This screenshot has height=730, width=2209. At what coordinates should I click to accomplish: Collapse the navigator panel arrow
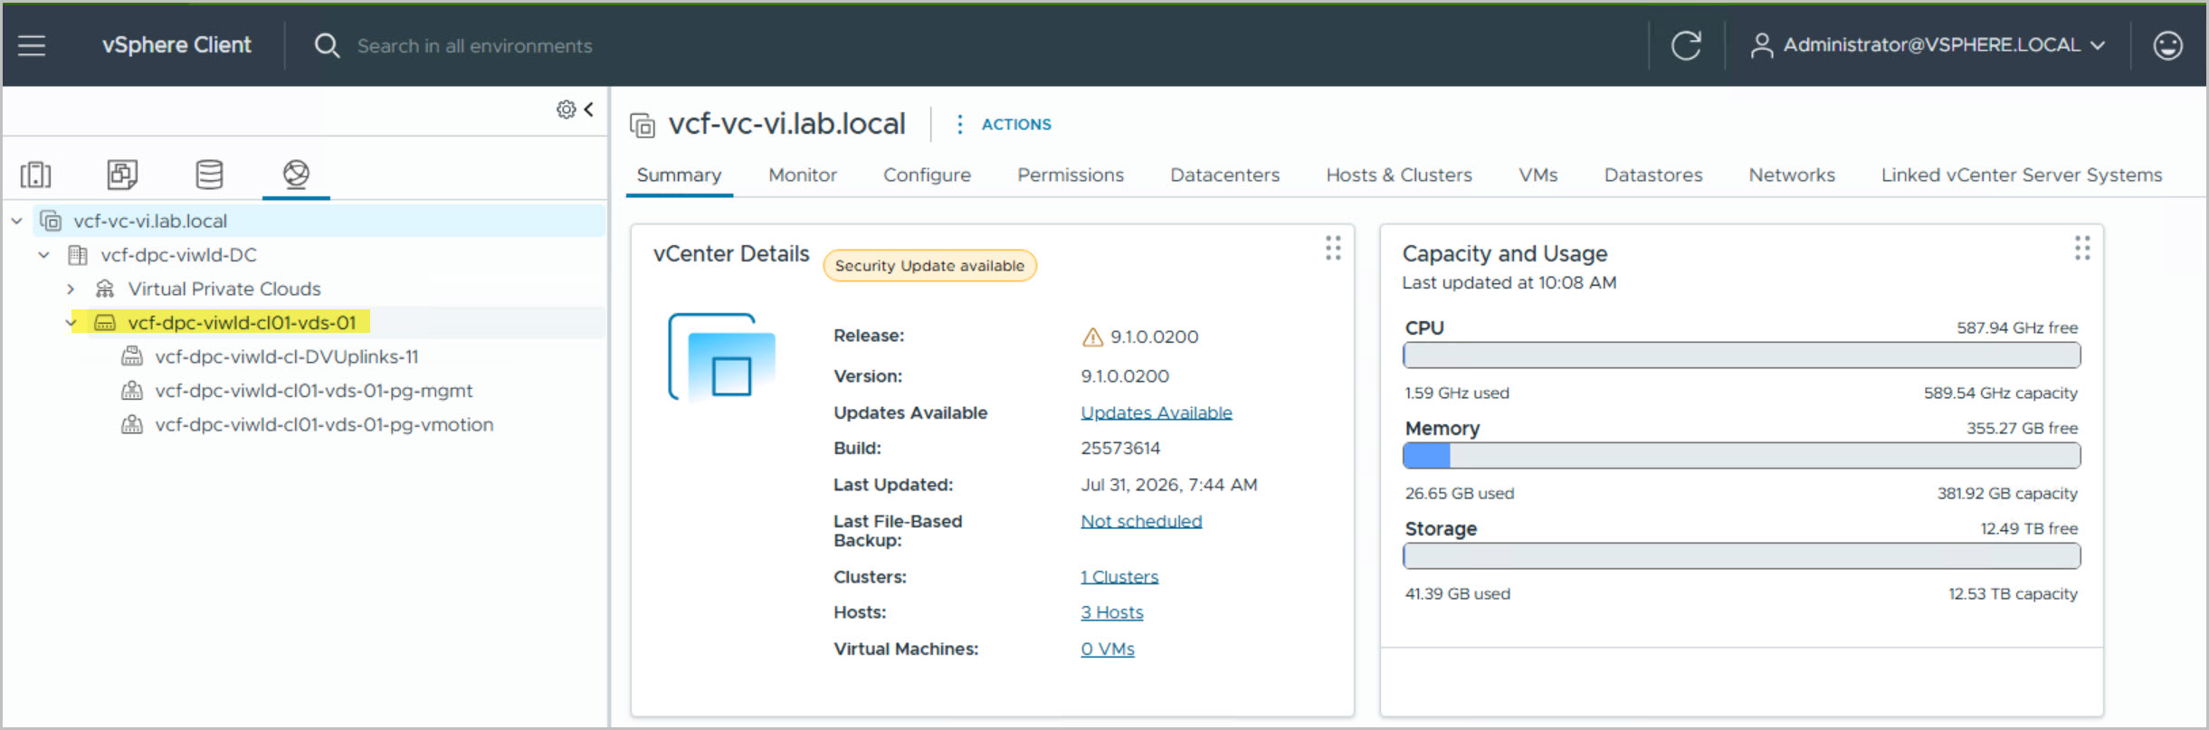point(589,109)
